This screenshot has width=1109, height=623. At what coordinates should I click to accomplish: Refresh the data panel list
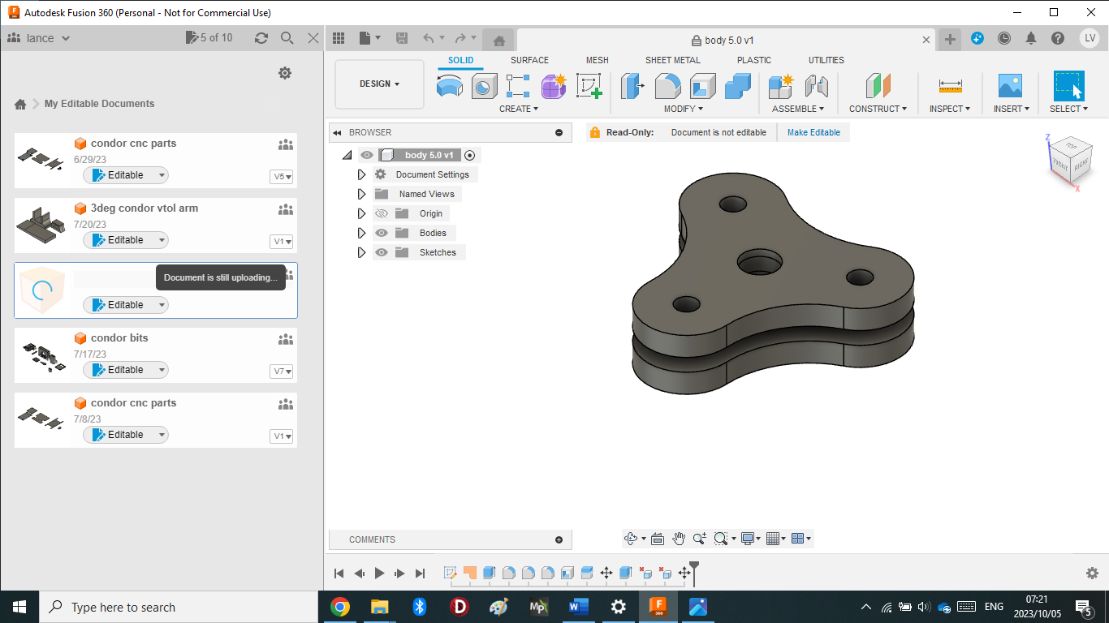[x=261, y=38]
